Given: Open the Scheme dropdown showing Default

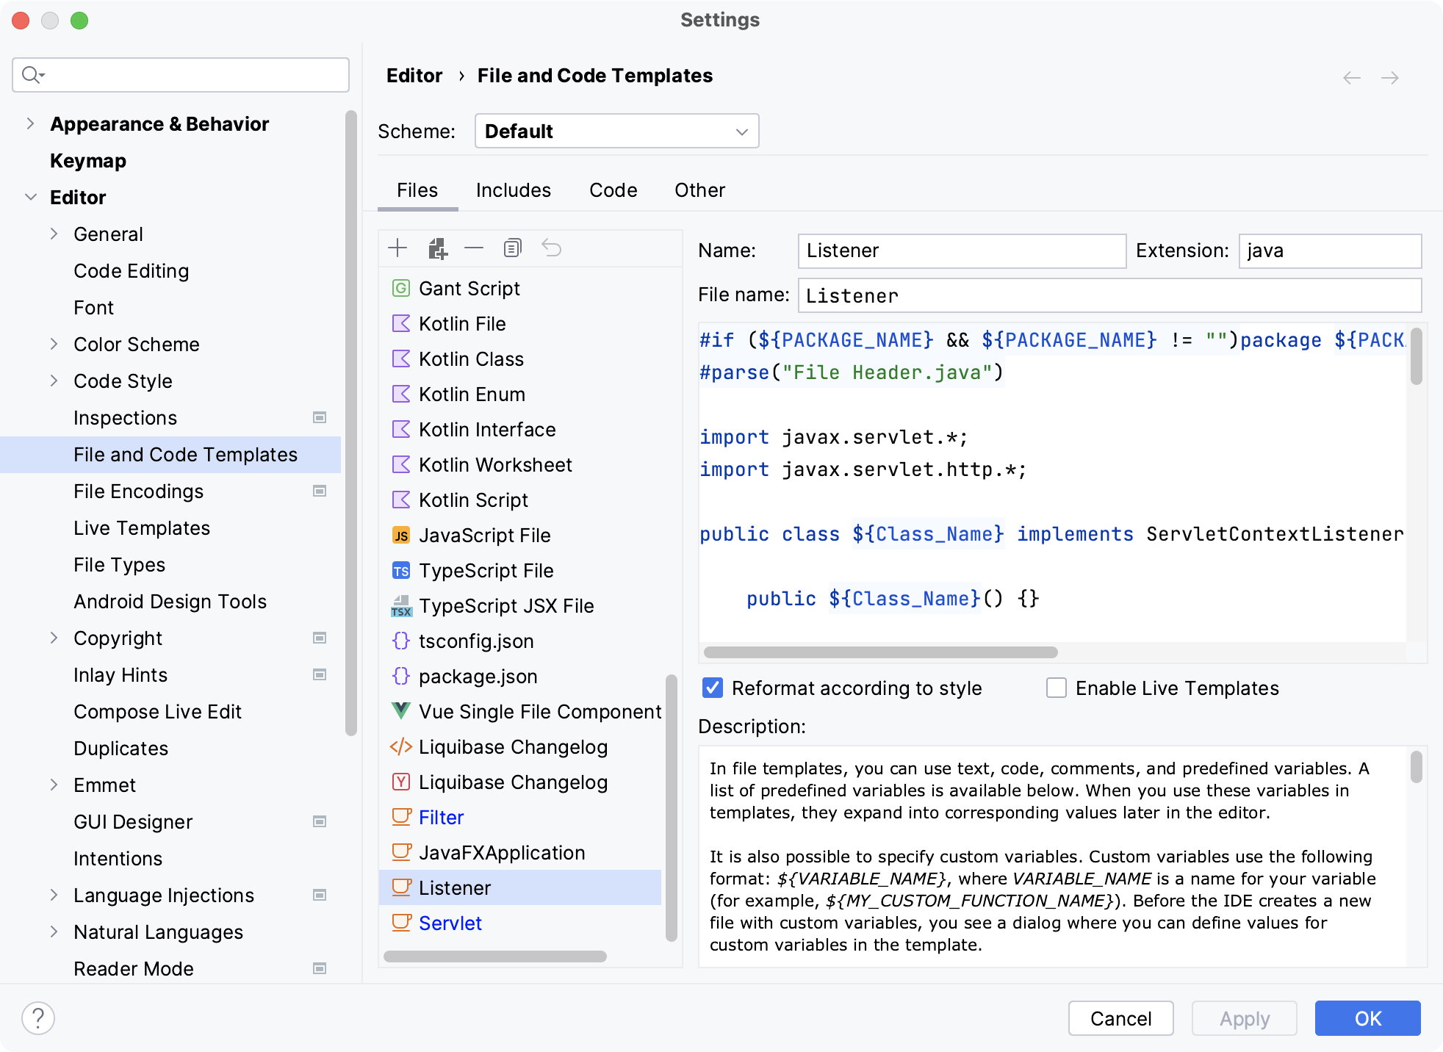Looking at the screenshot, I should pos(616,131).
